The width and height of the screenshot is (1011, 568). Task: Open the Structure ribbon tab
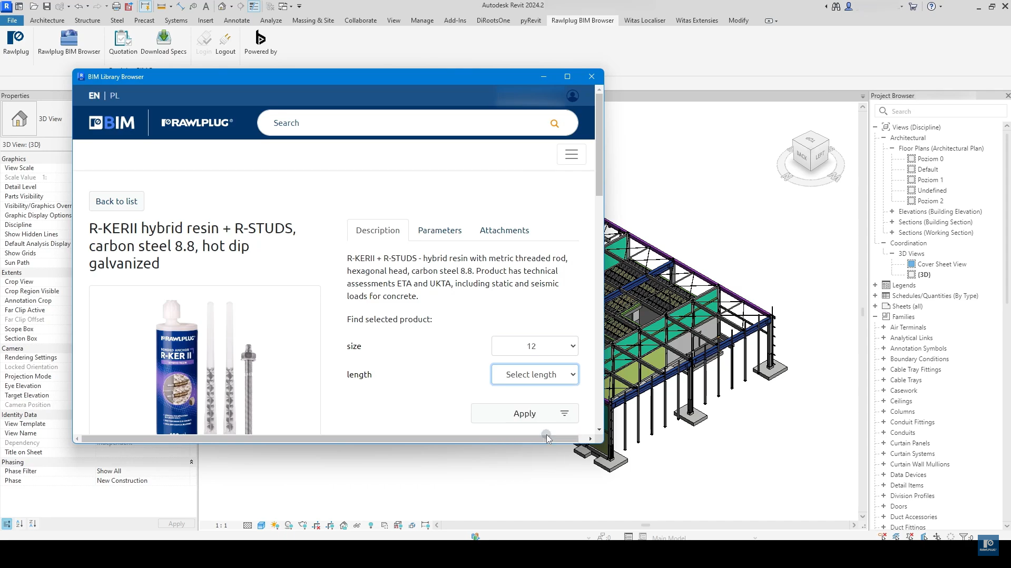[87, 21]
